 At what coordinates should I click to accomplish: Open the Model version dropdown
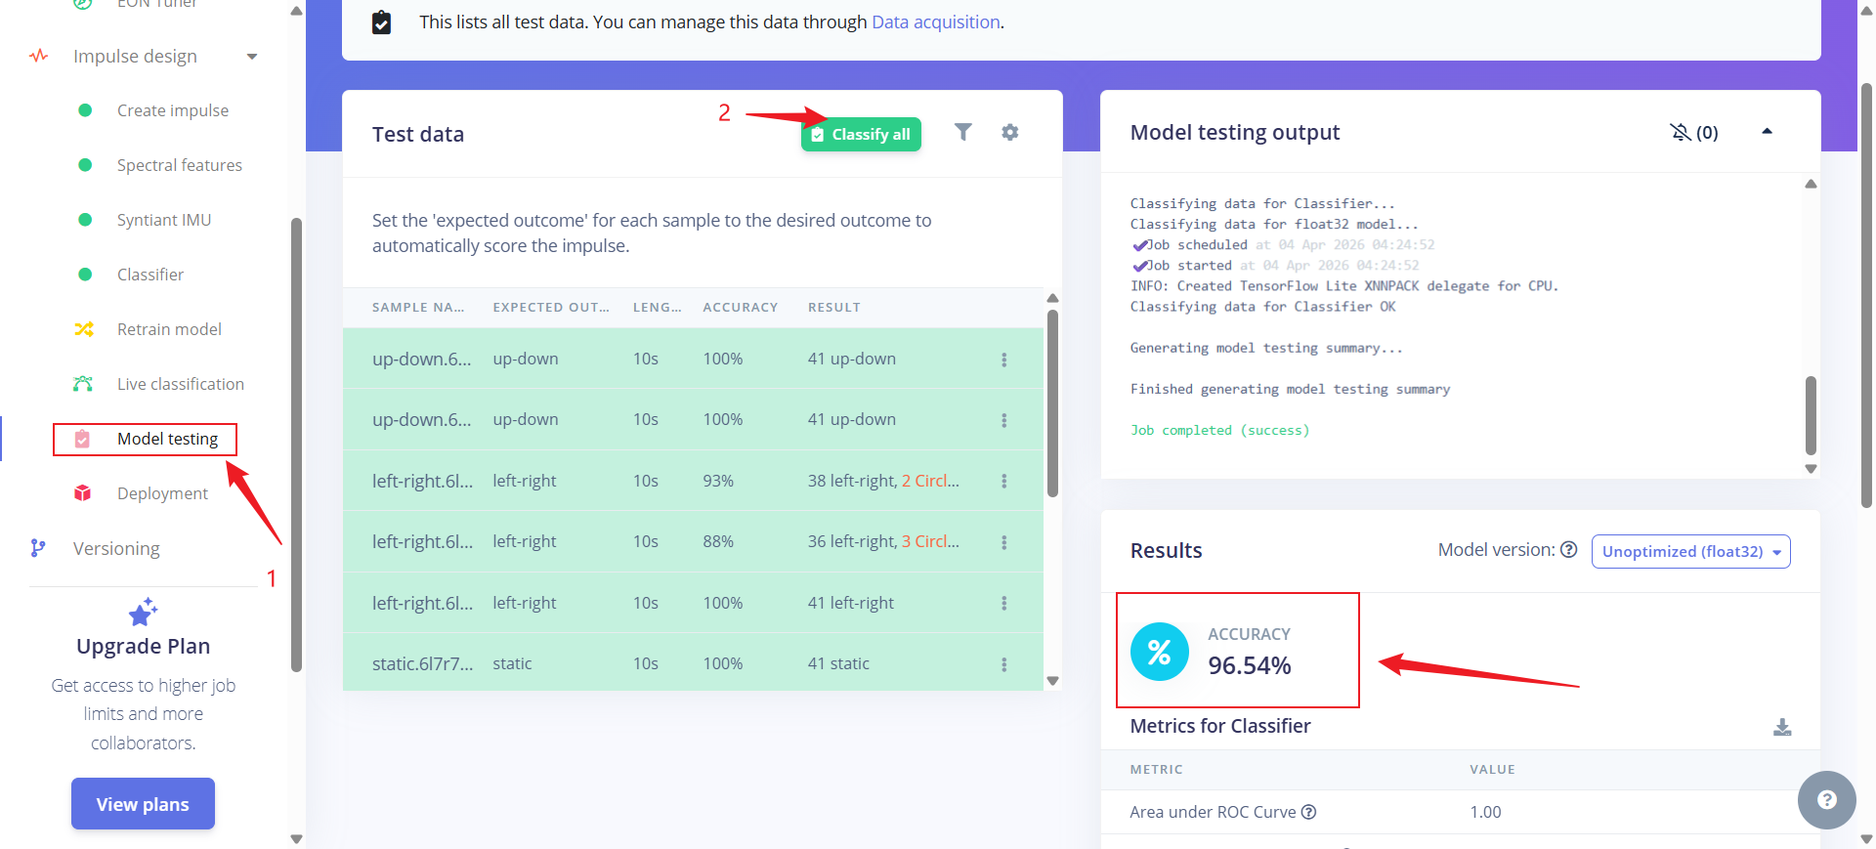(1690, 551)
